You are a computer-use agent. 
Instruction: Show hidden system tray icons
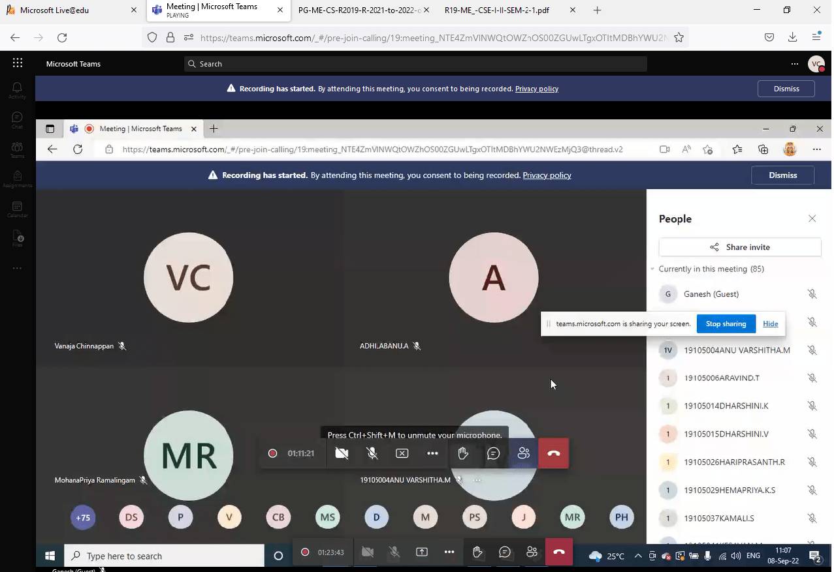coord(638,556)
